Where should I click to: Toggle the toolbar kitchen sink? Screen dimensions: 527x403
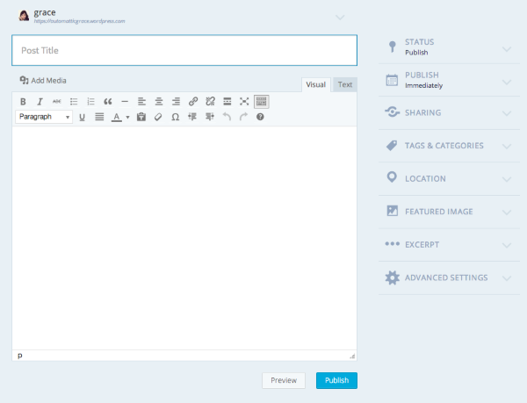click(261, 102)
